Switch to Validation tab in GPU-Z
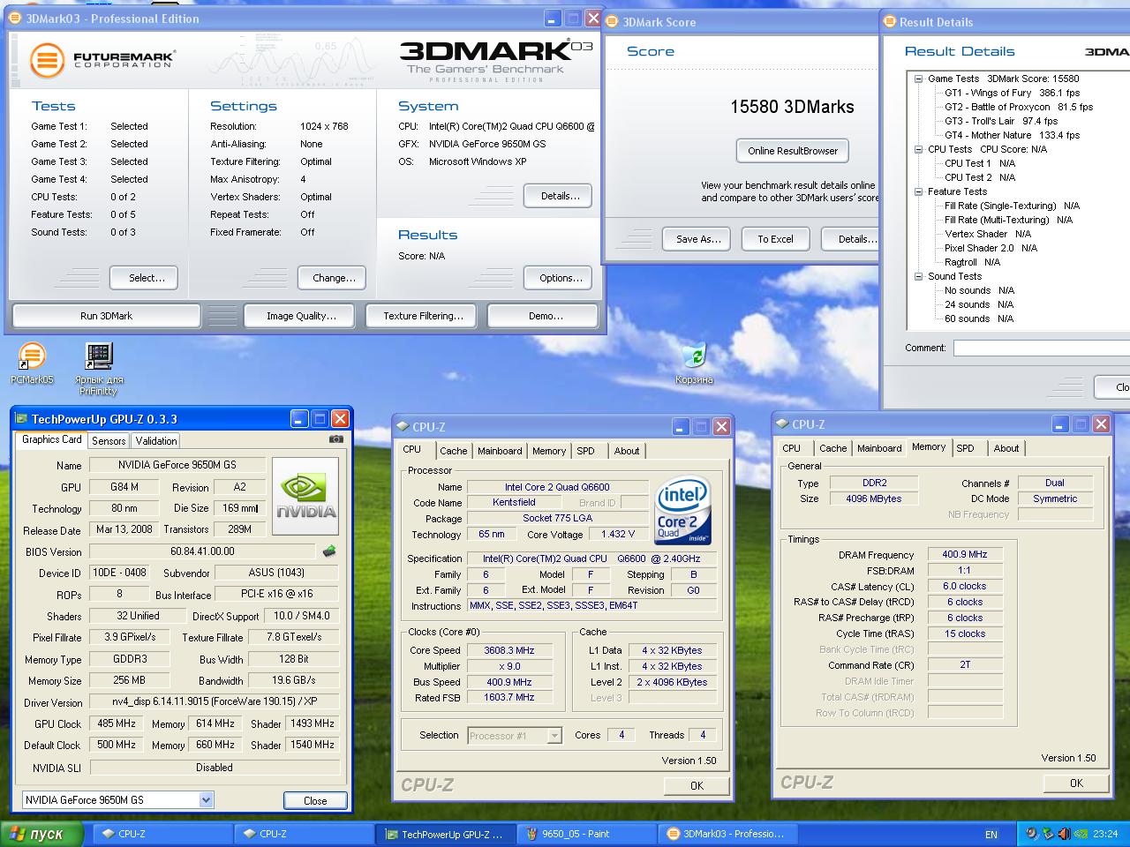The width and height of the screenshot is (1130, 847). coord(156,441)
